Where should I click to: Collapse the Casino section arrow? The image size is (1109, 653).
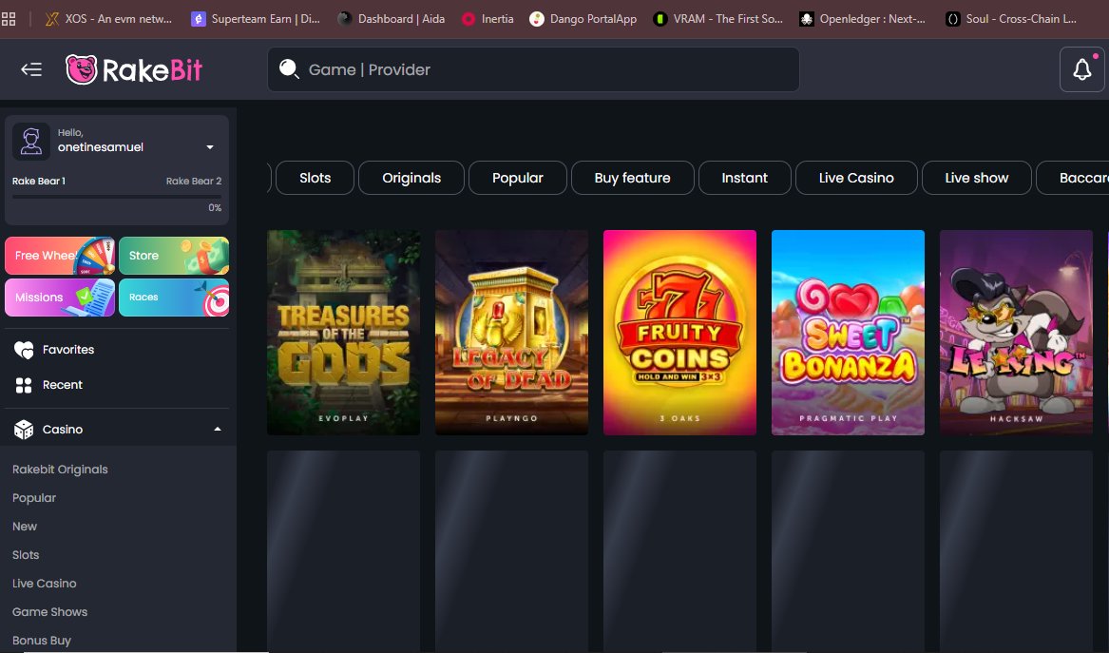click(217, 430)
